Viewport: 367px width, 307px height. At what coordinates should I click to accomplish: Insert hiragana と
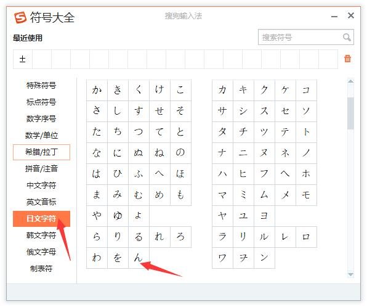tap(180, 132)
